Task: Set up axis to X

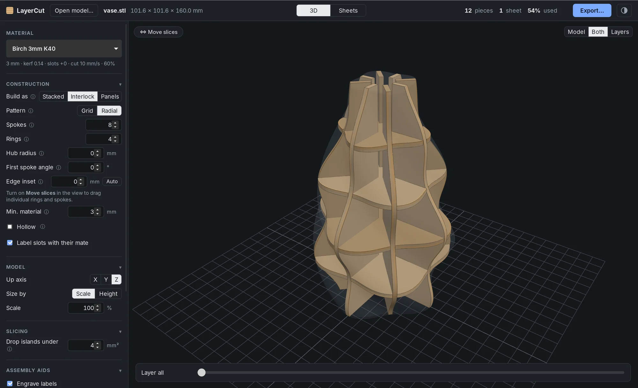Action: pos(95,280)
